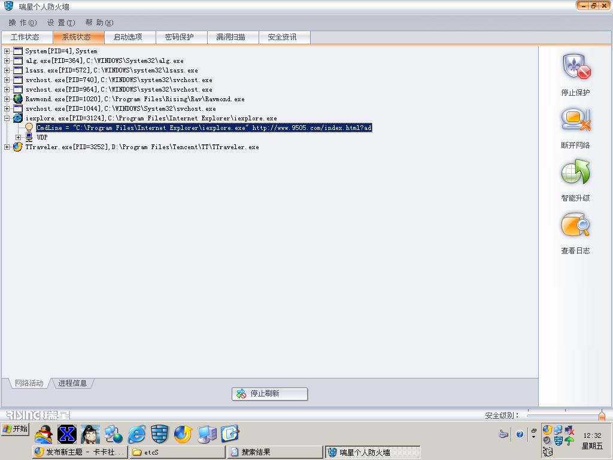Click the System[PID=4] process window icon
This screenshot has width=613, height=460.
(x=18, y=51)
